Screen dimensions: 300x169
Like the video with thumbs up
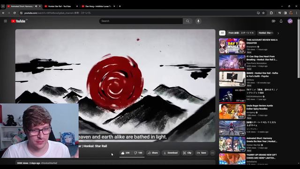pyautogui.click(x=125, y=153)
